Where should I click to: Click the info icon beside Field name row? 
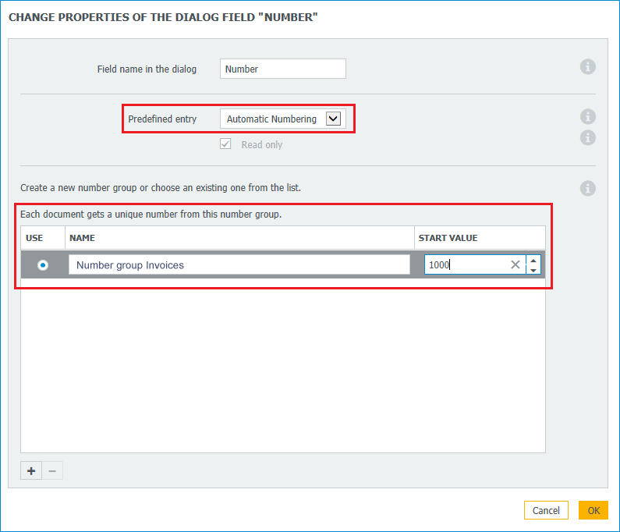coord(588,67)
